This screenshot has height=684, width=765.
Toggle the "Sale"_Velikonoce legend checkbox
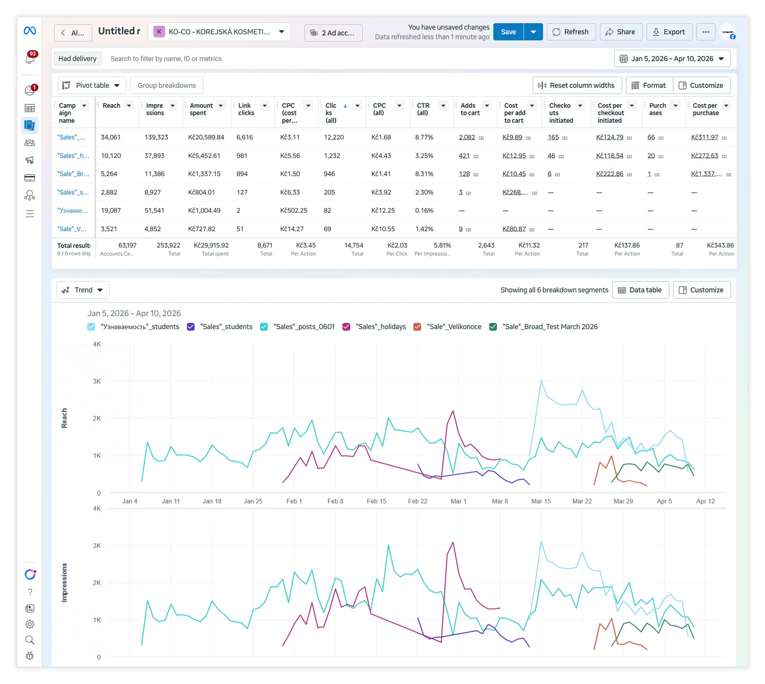tap(417, 327)
